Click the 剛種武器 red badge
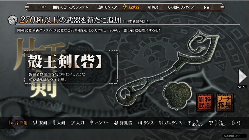This screenshot has width=249, height=140. [205, 103]
